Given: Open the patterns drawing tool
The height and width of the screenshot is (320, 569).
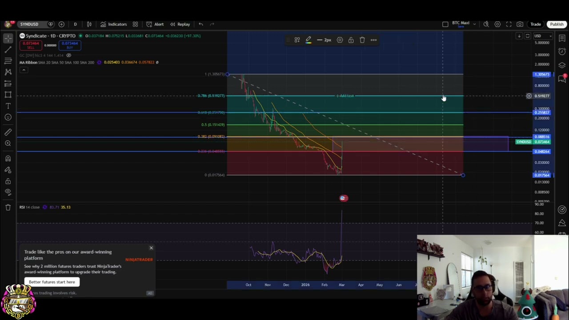Looking at the screenshot, I should [x=8, y=72].
